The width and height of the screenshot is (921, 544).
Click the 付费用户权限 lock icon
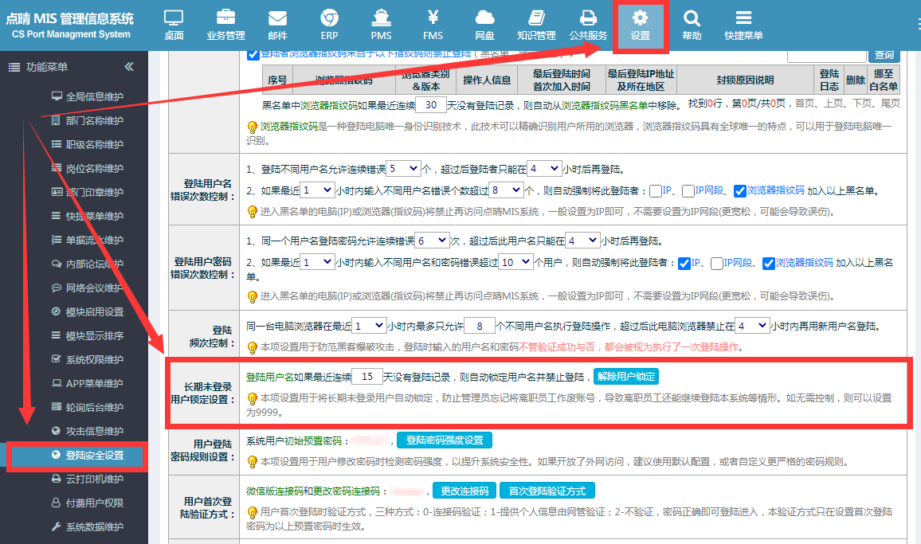(57, 503)
